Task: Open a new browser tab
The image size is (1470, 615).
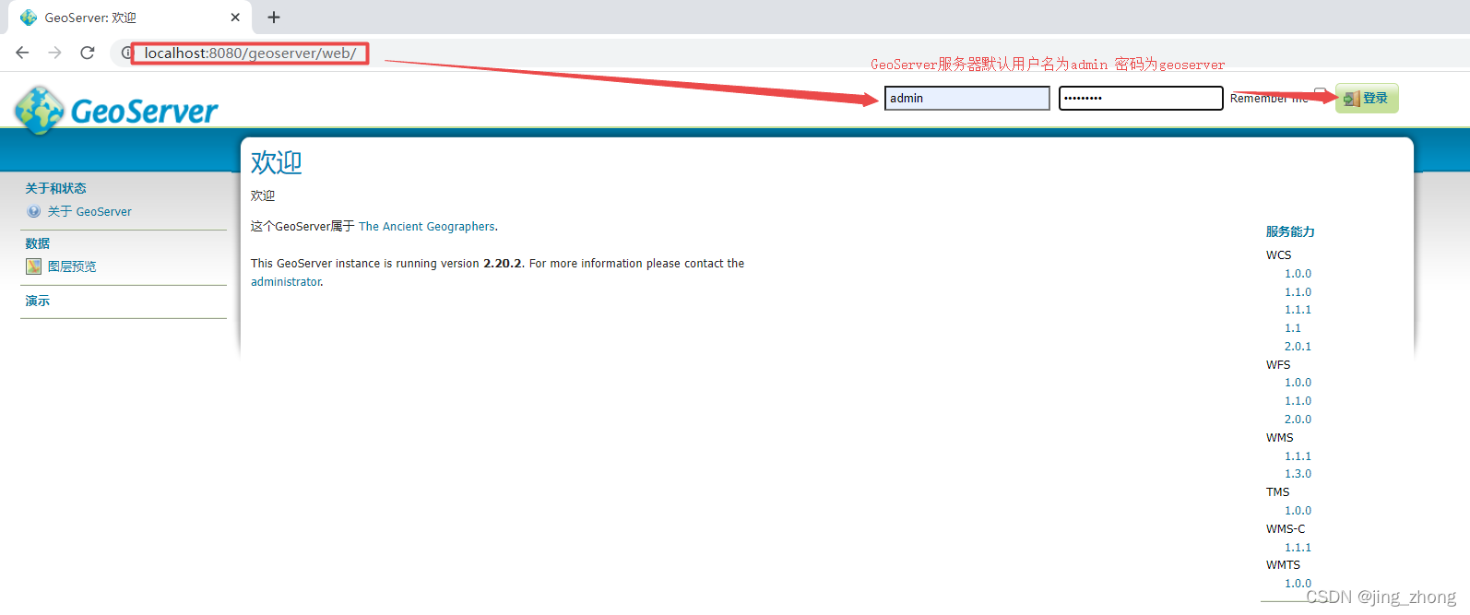Action: [x=273, y=18]
